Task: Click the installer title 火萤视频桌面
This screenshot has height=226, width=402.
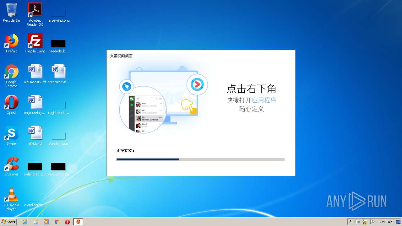Action: pos(121,56)
